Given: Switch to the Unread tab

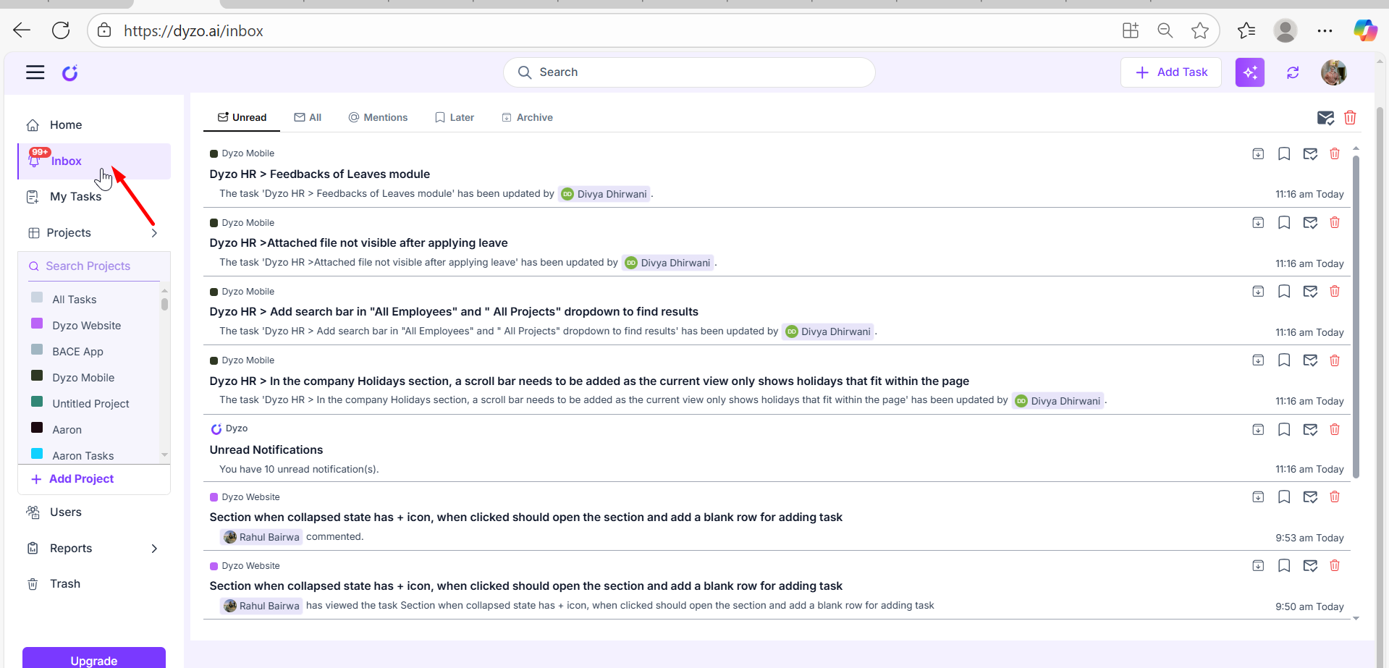Looking at the screenshot, I should click(x=242, y=117).
